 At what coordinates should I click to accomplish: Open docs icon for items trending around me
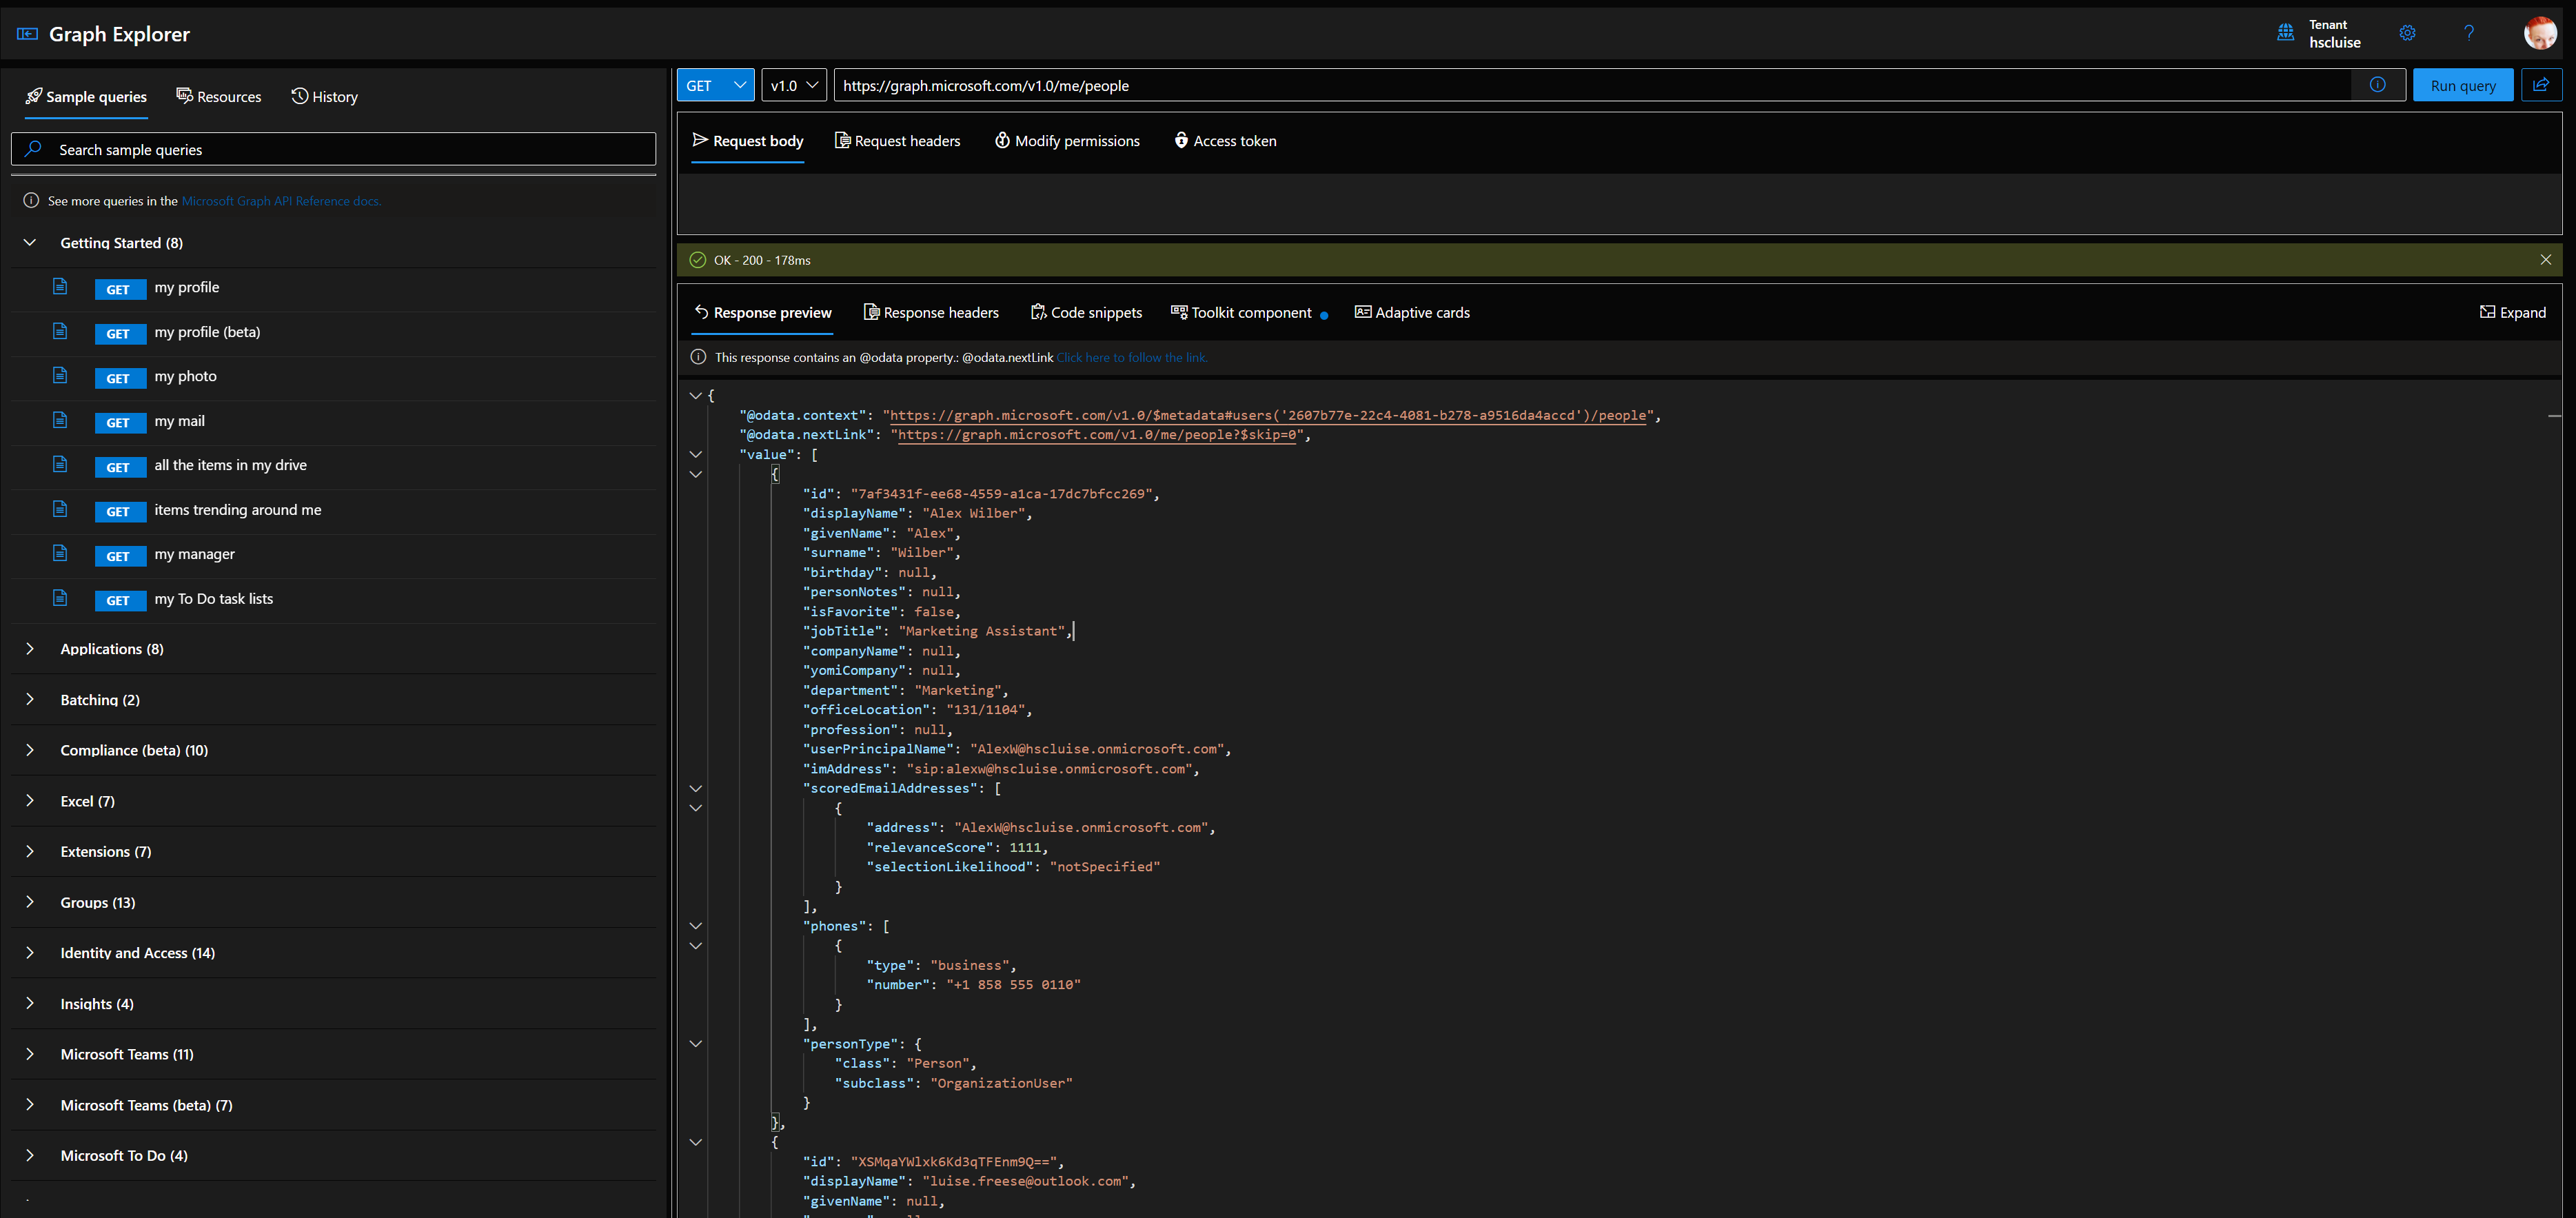[60, 509]
